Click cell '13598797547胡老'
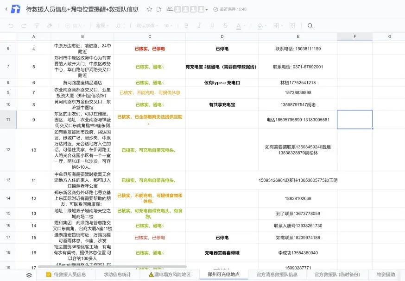This screenshot has width=405, height=281. pos(298,105)
